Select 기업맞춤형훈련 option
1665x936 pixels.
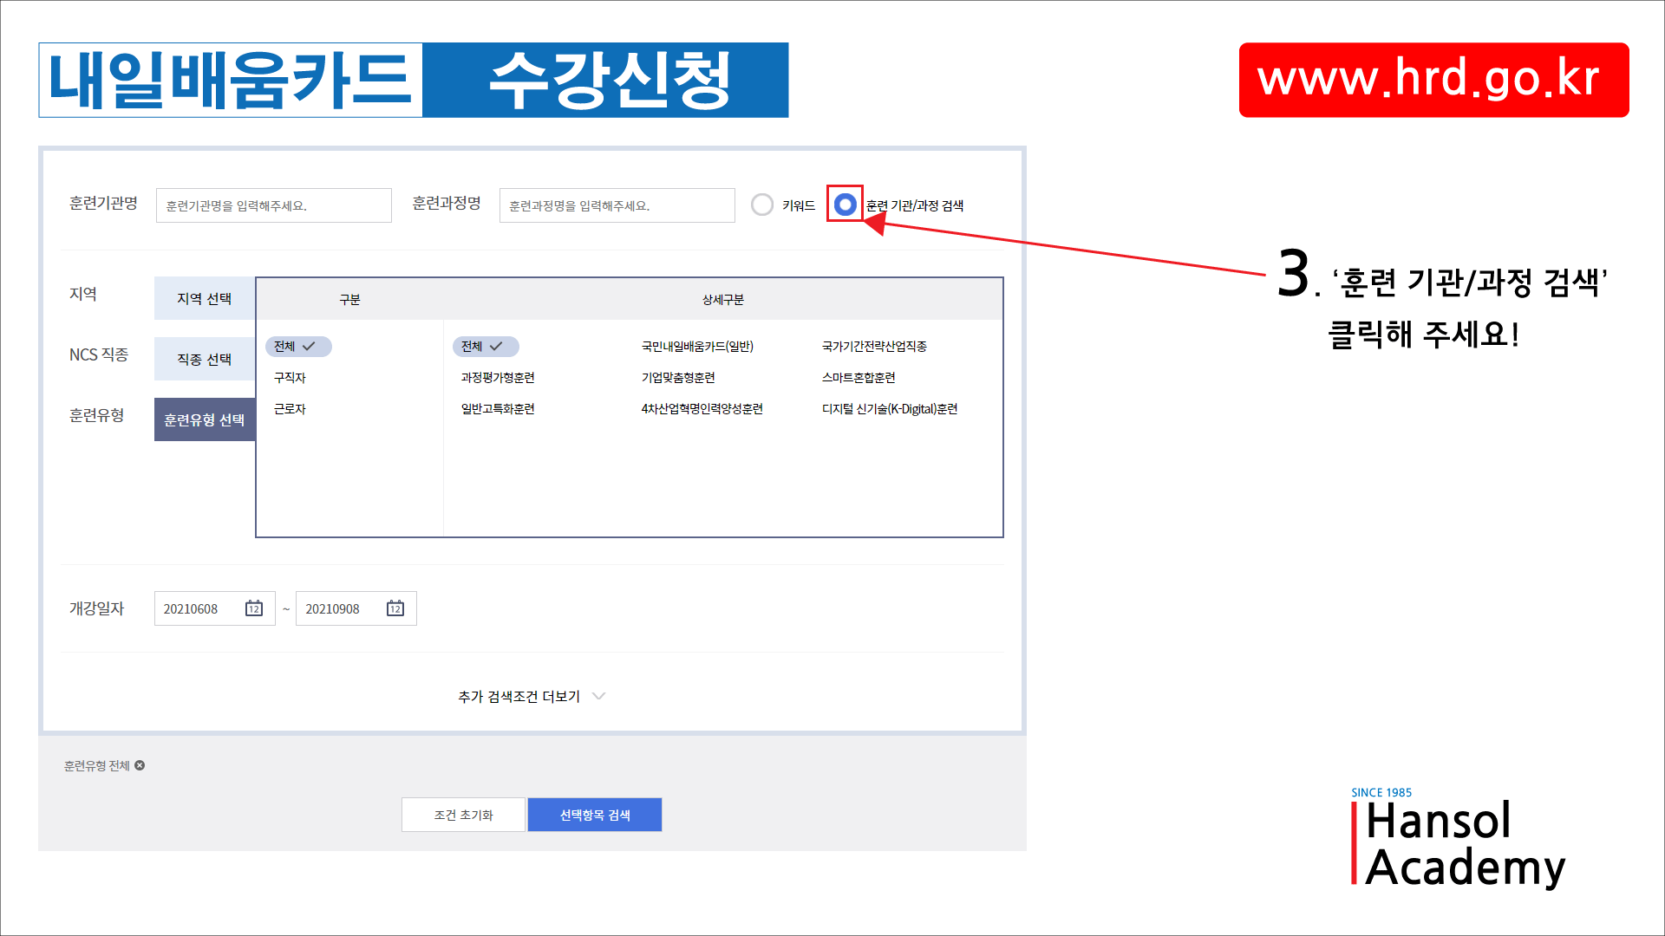click(x=678, y=378)
